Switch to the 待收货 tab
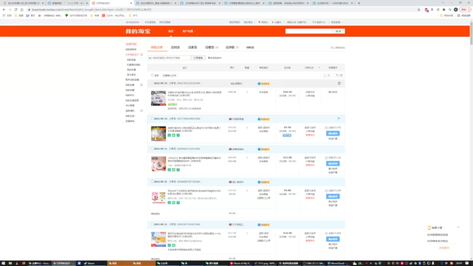This screenshot has height=266, width=473. (212, 47)
